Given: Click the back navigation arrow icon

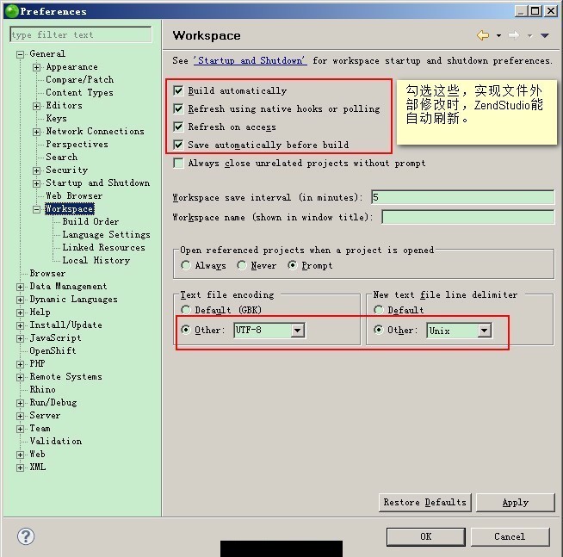Looking at the screenshot, I should (x=483, y=35).
